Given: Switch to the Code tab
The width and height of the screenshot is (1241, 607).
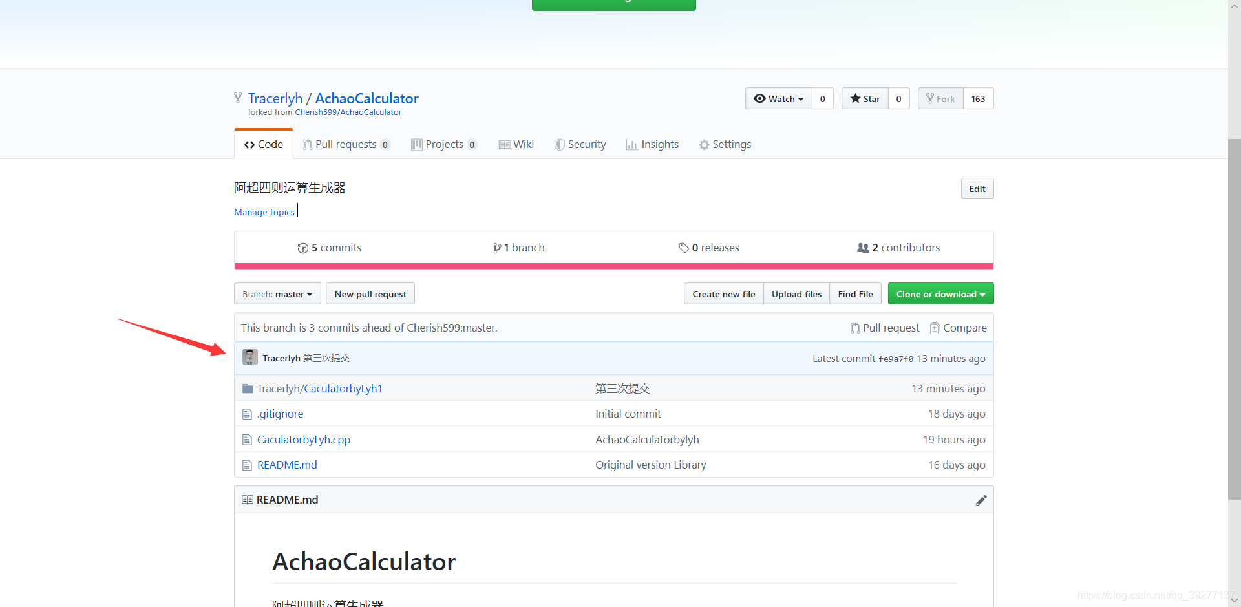Looking at the screenshot, I should pos(264,144).
